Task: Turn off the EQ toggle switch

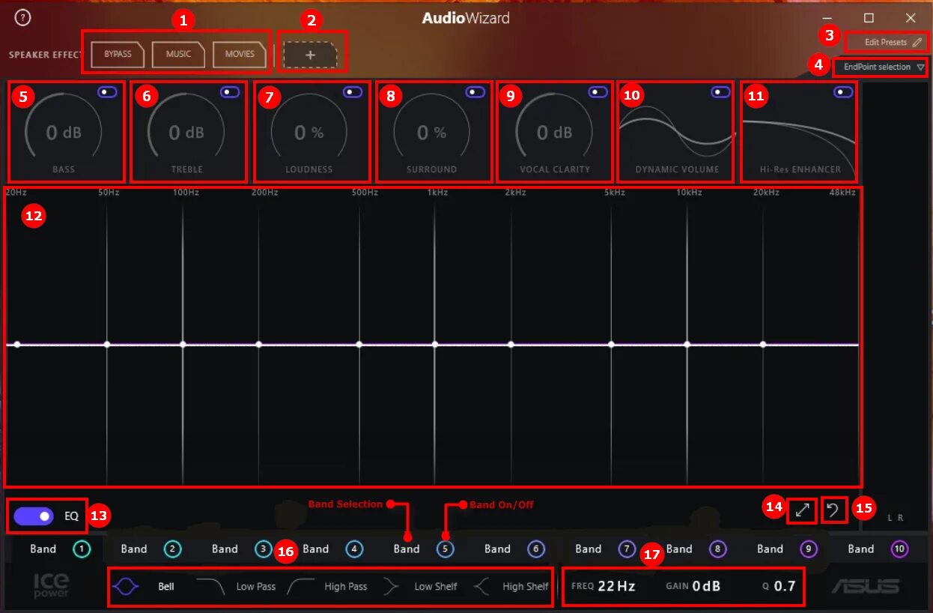Action: tap(34, 516)
